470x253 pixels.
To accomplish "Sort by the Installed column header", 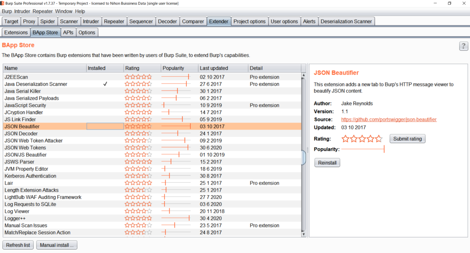I will coord(105,68).
